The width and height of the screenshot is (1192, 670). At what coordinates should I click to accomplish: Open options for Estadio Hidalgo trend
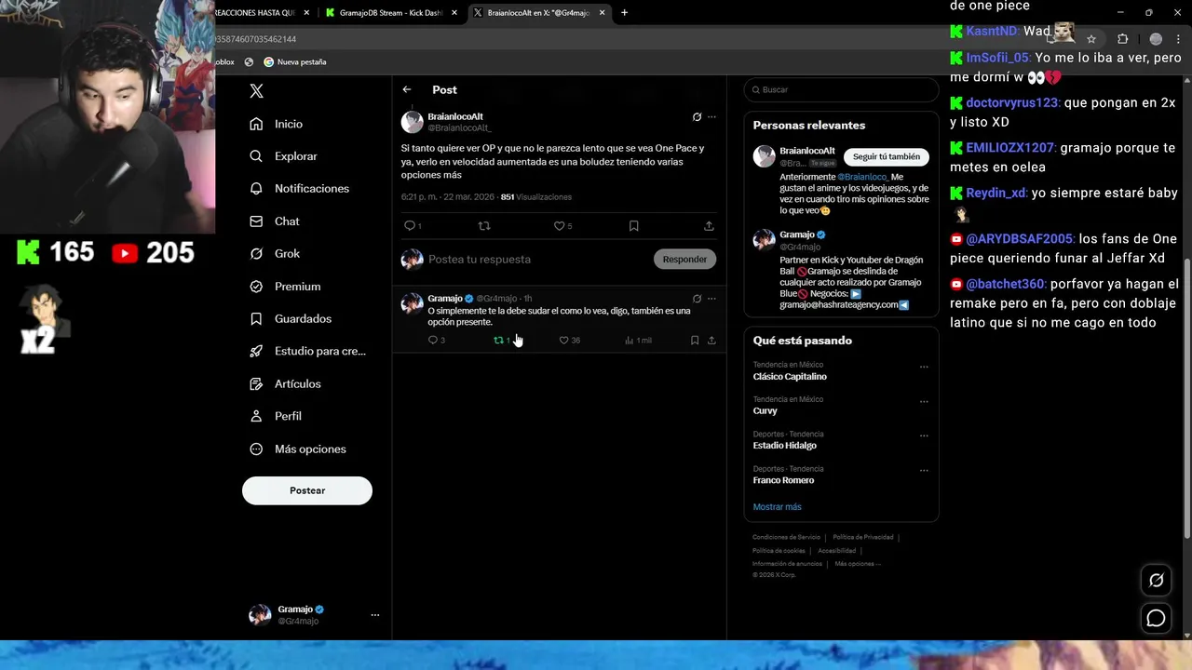(924, 435)
